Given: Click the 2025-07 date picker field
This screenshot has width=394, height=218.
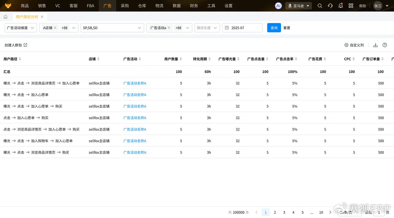Looking at the screenshot, I should tap(242, 28).
